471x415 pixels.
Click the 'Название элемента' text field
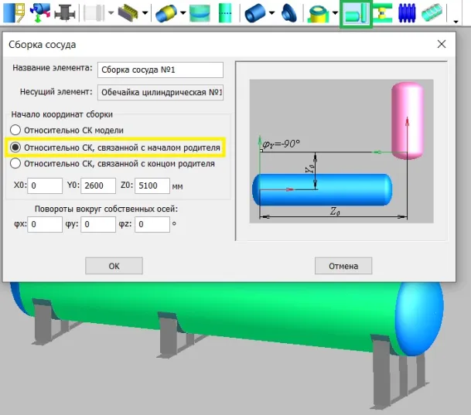tap(160, 70)
